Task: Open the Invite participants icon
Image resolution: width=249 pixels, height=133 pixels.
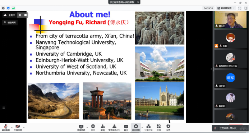Action: 103,128
